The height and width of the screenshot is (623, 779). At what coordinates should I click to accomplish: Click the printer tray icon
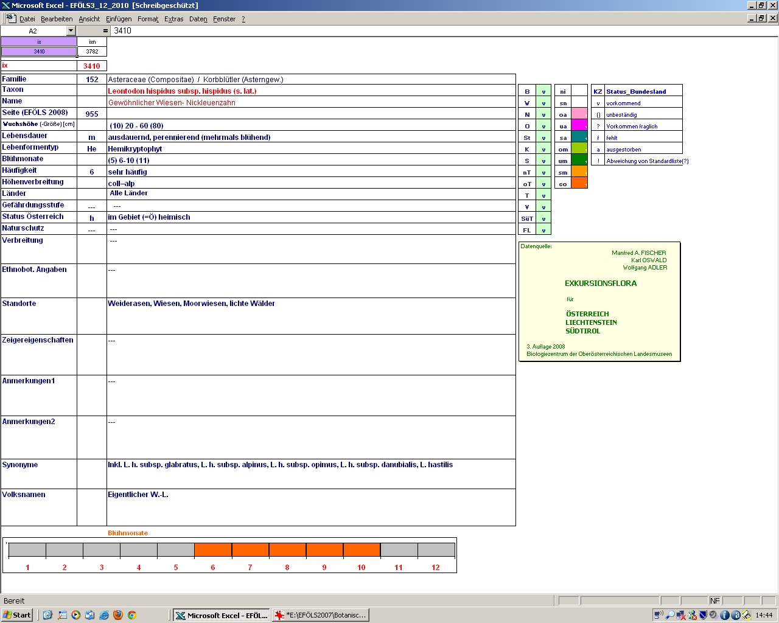tap(746, 615)
